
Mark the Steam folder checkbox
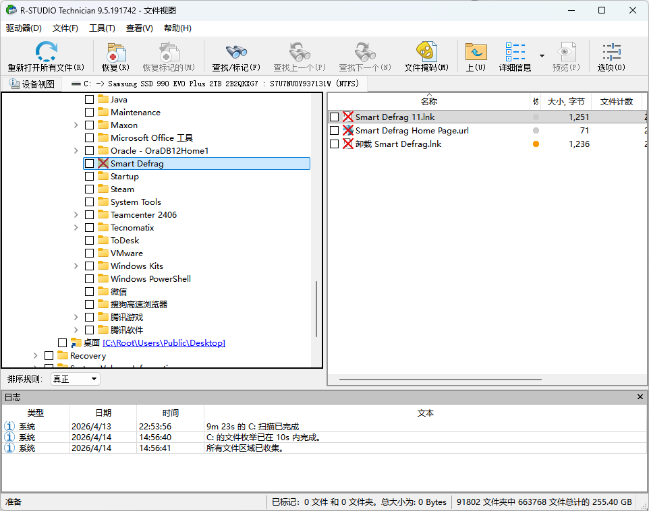click(x=90, y=189)
